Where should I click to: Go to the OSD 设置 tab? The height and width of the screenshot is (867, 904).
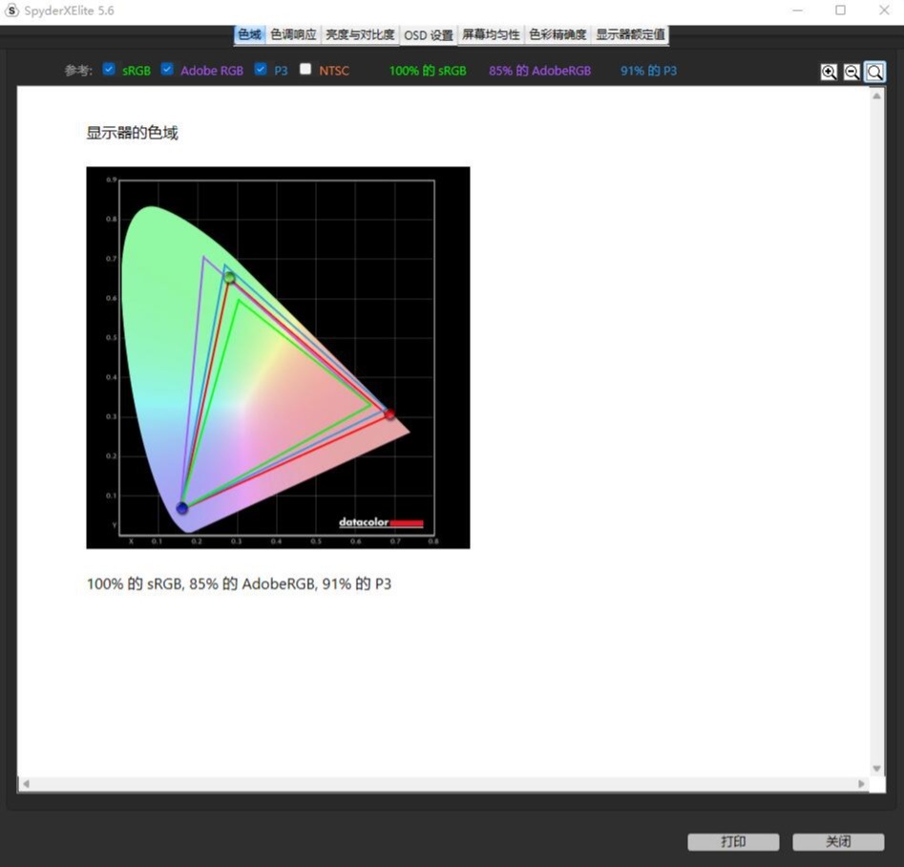[429, 34]
